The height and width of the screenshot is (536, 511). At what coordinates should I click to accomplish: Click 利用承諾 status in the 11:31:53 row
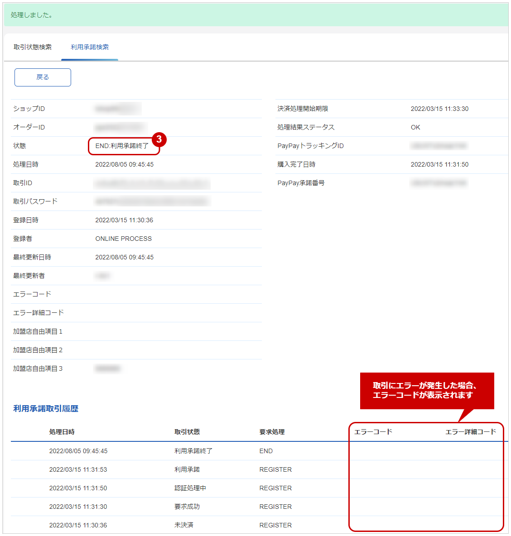(187, 469)
